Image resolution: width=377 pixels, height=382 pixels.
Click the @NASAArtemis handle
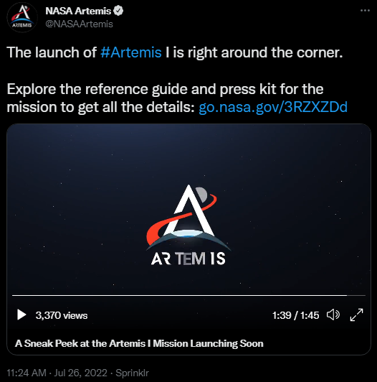80,24
